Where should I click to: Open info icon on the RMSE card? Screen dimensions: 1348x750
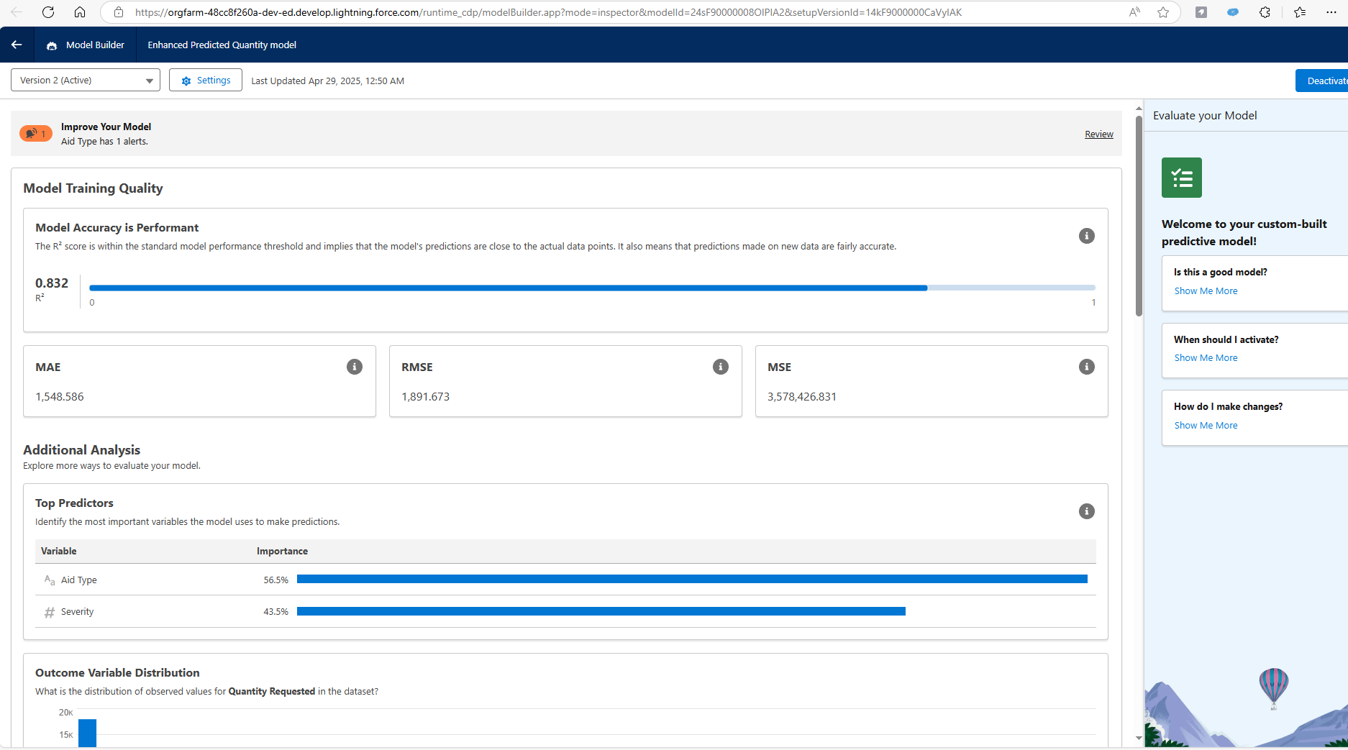tap(721, 367)
